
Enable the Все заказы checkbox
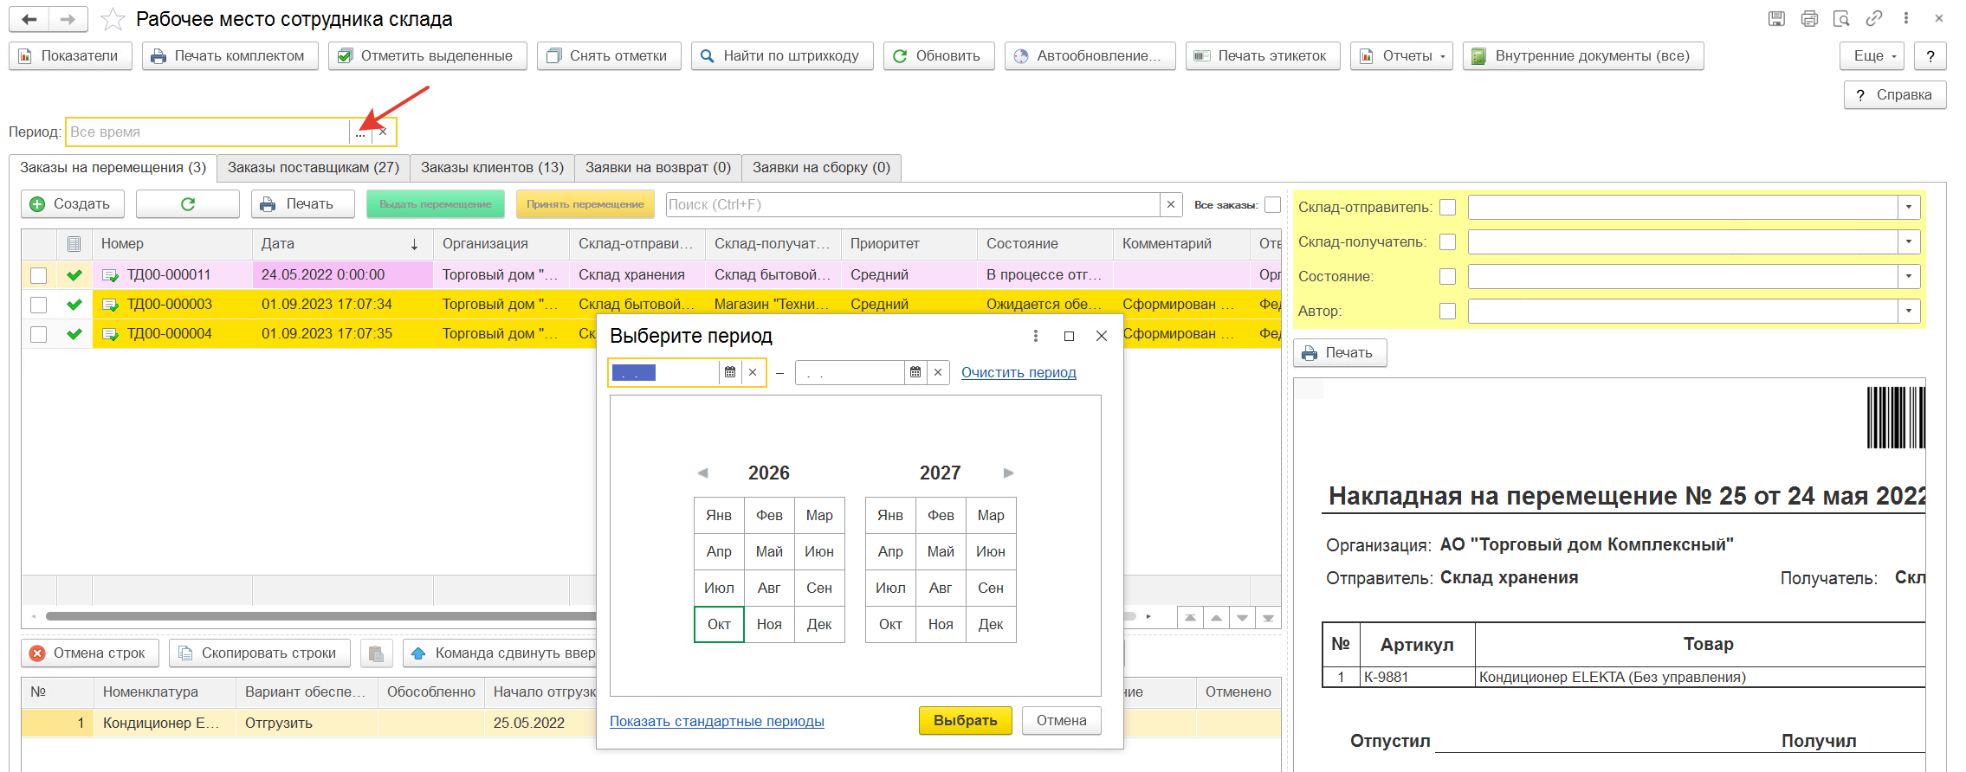click(x=1272, y=205)
